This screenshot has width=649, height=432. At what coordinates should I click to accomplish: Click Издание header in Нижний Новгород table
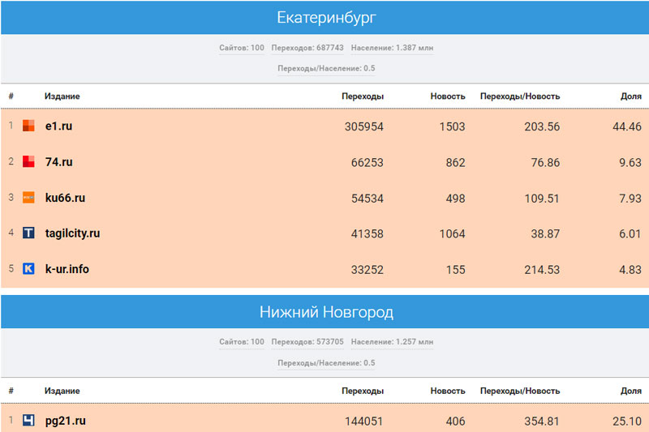point(62,391)
